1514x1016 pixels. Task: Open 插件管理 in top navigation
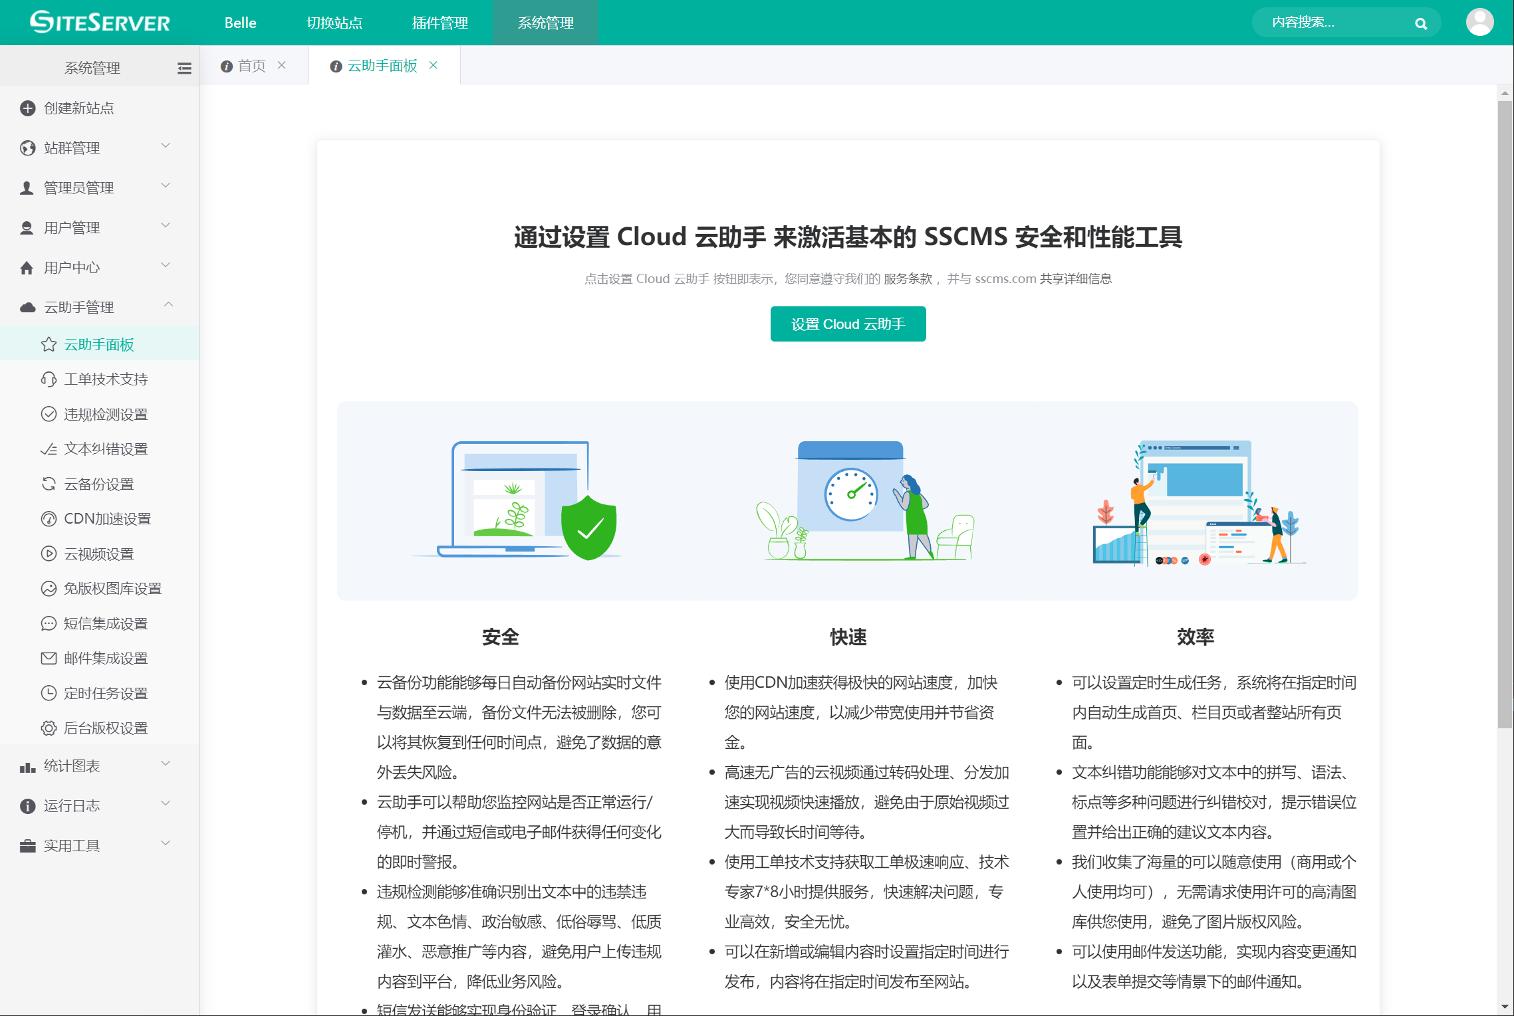[x=440, y=23]
